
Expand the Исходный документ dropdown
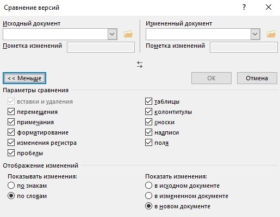112,34
